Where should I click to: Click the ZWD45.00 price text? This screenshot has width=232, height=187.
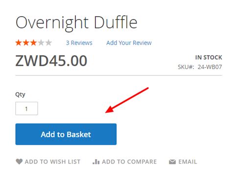[51, 61]
